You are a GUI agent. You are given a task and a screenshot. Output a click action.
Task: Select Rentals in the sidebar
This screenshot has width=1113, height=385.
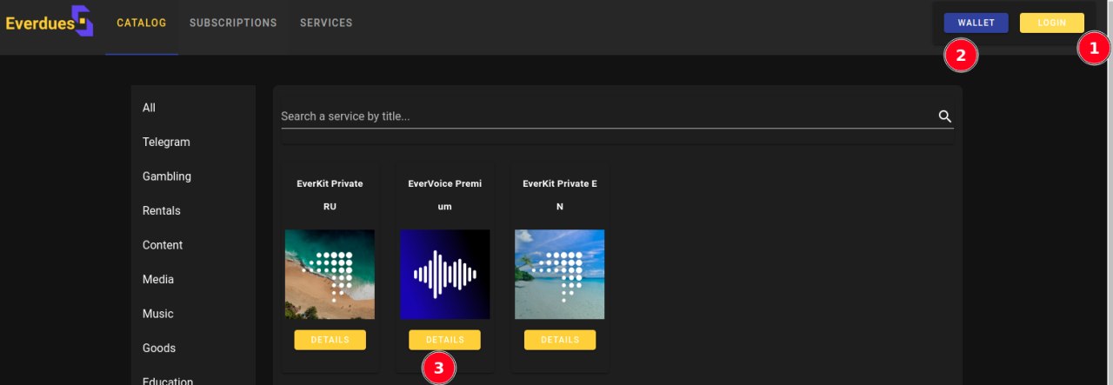tap(162, 211)
